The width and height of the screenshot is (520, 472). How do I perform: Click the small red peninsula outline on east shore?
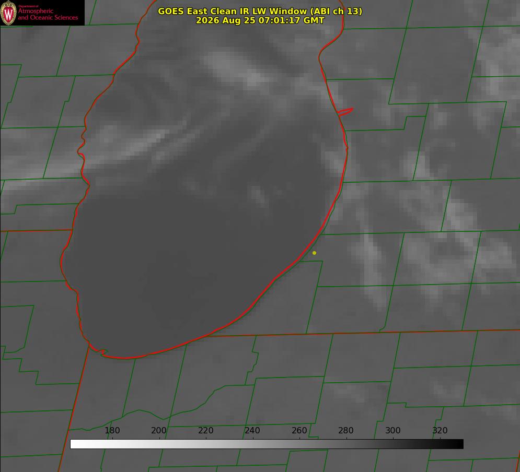(x=345, y=112)
